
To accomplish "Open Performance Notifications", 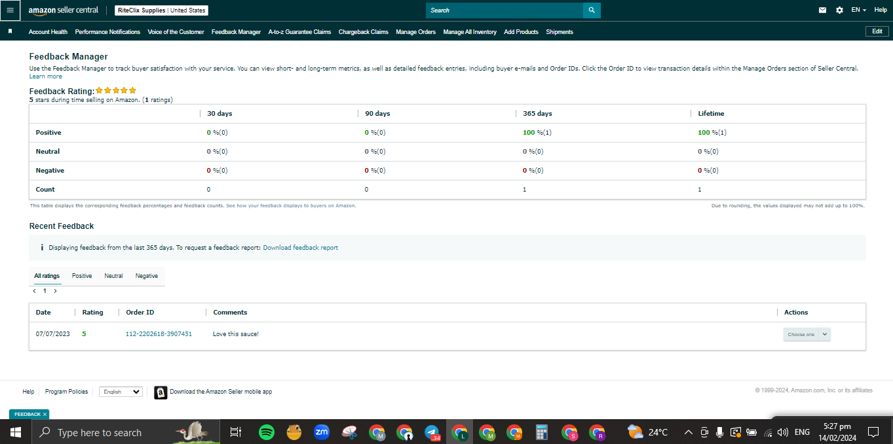I will tap(107, 32).
